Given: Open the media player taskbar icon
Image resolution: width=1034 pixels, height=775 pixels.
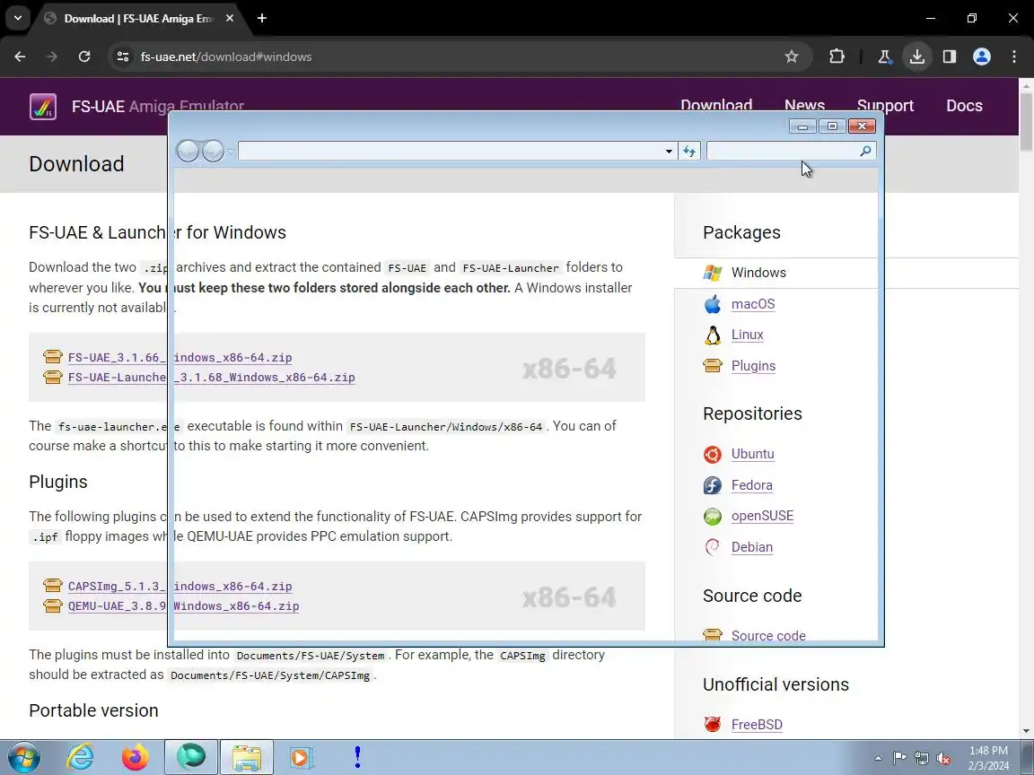Looking at the screenshot, I should point(301,757).
